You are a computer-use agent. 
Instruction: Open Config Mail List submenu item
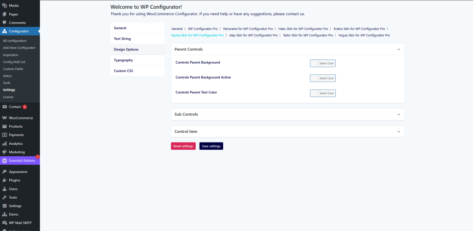(x=14, y=62)
